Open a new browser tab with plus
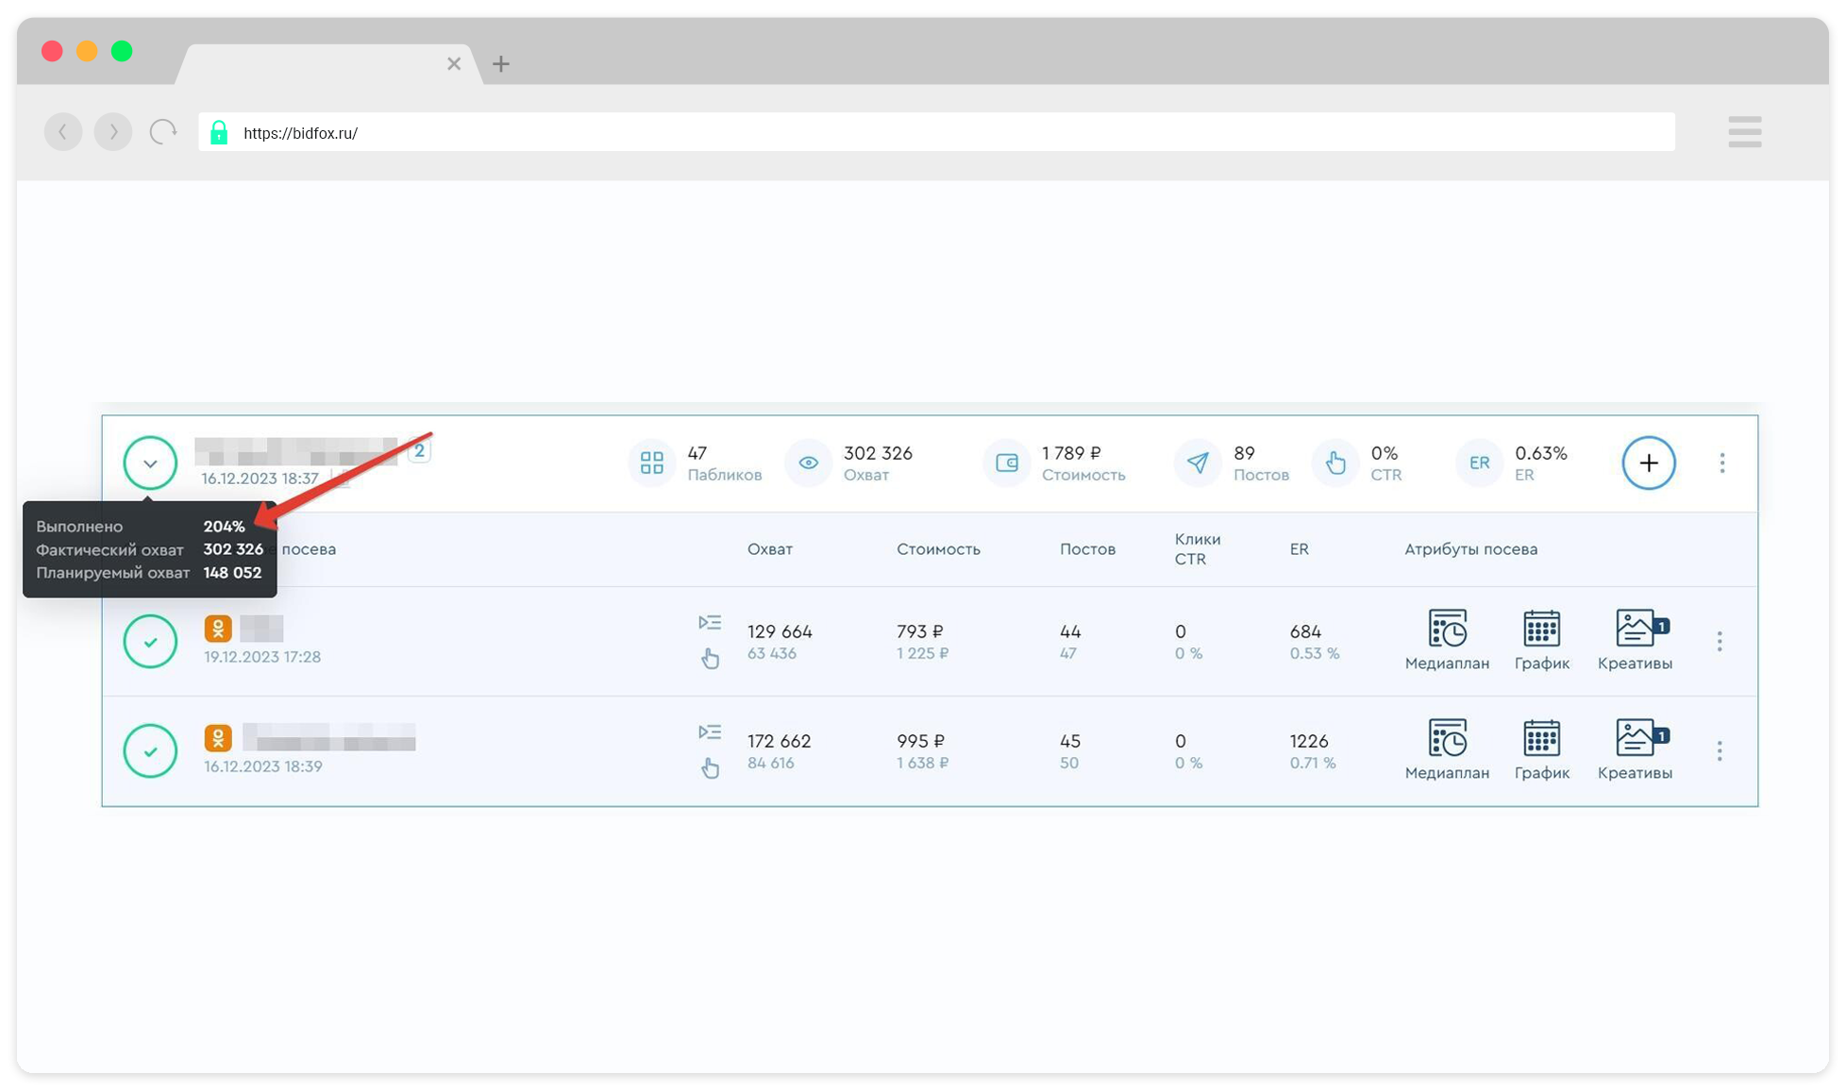The image size is (1846, 1091). coord(501,63)
